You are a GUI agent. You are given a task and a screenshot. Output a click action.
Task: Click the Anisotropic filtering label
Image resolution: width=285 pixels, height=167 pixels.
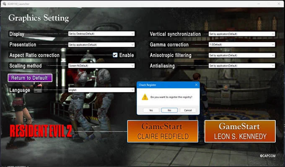171,55
